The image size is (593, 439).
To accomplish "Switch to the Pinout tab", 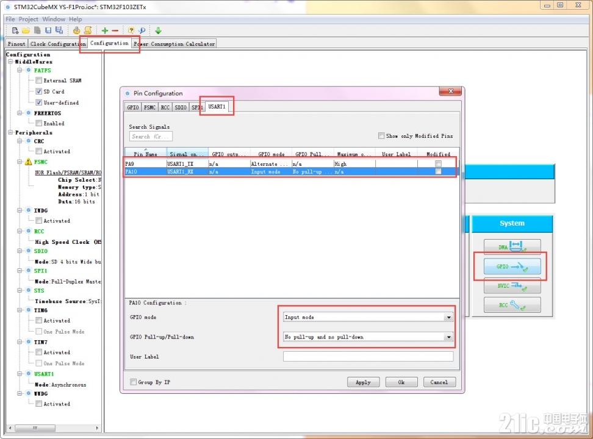I will pos(16,44).
